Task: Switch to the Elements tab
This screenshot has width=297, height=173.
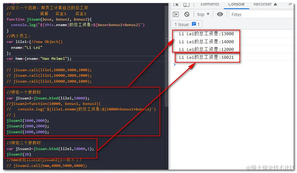Action: (x=210, y=5)
